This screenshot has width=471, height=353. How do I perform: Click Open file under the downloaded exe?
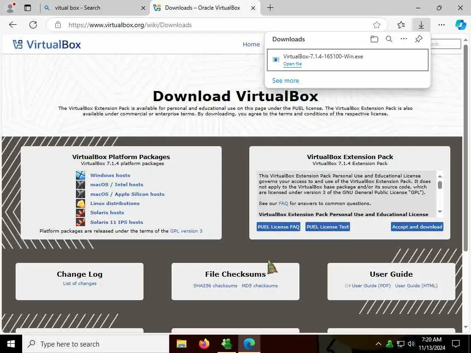pos(292,64)
